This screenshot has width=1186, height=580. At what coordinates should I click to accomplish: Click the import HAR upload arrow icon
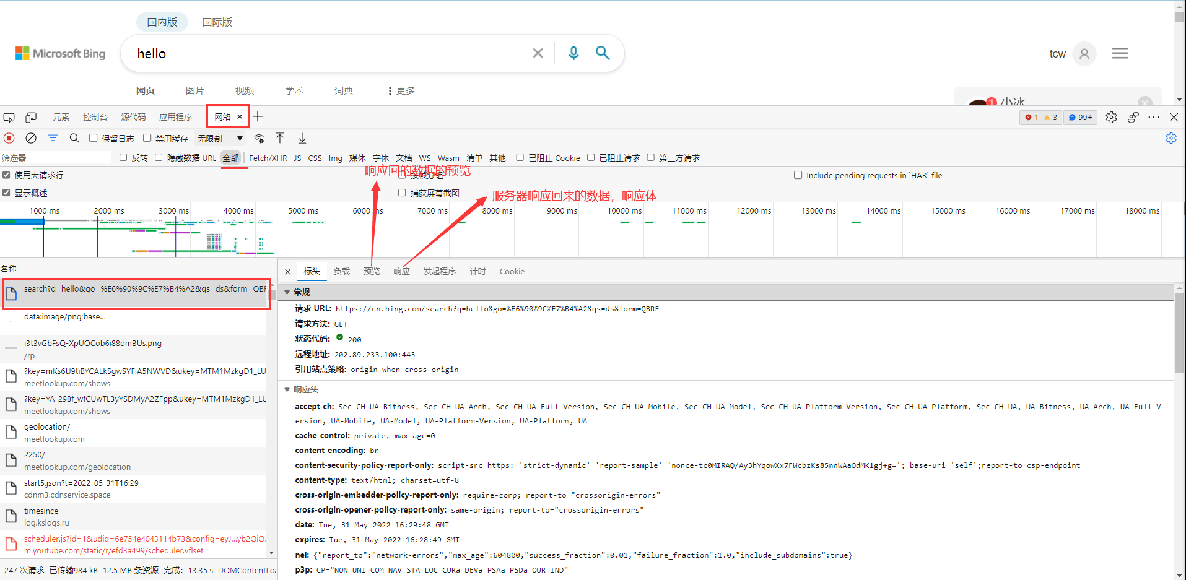tap(280, 138)
